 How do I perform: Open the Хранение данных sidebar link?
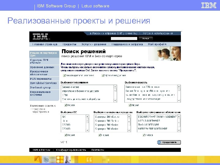44,67
